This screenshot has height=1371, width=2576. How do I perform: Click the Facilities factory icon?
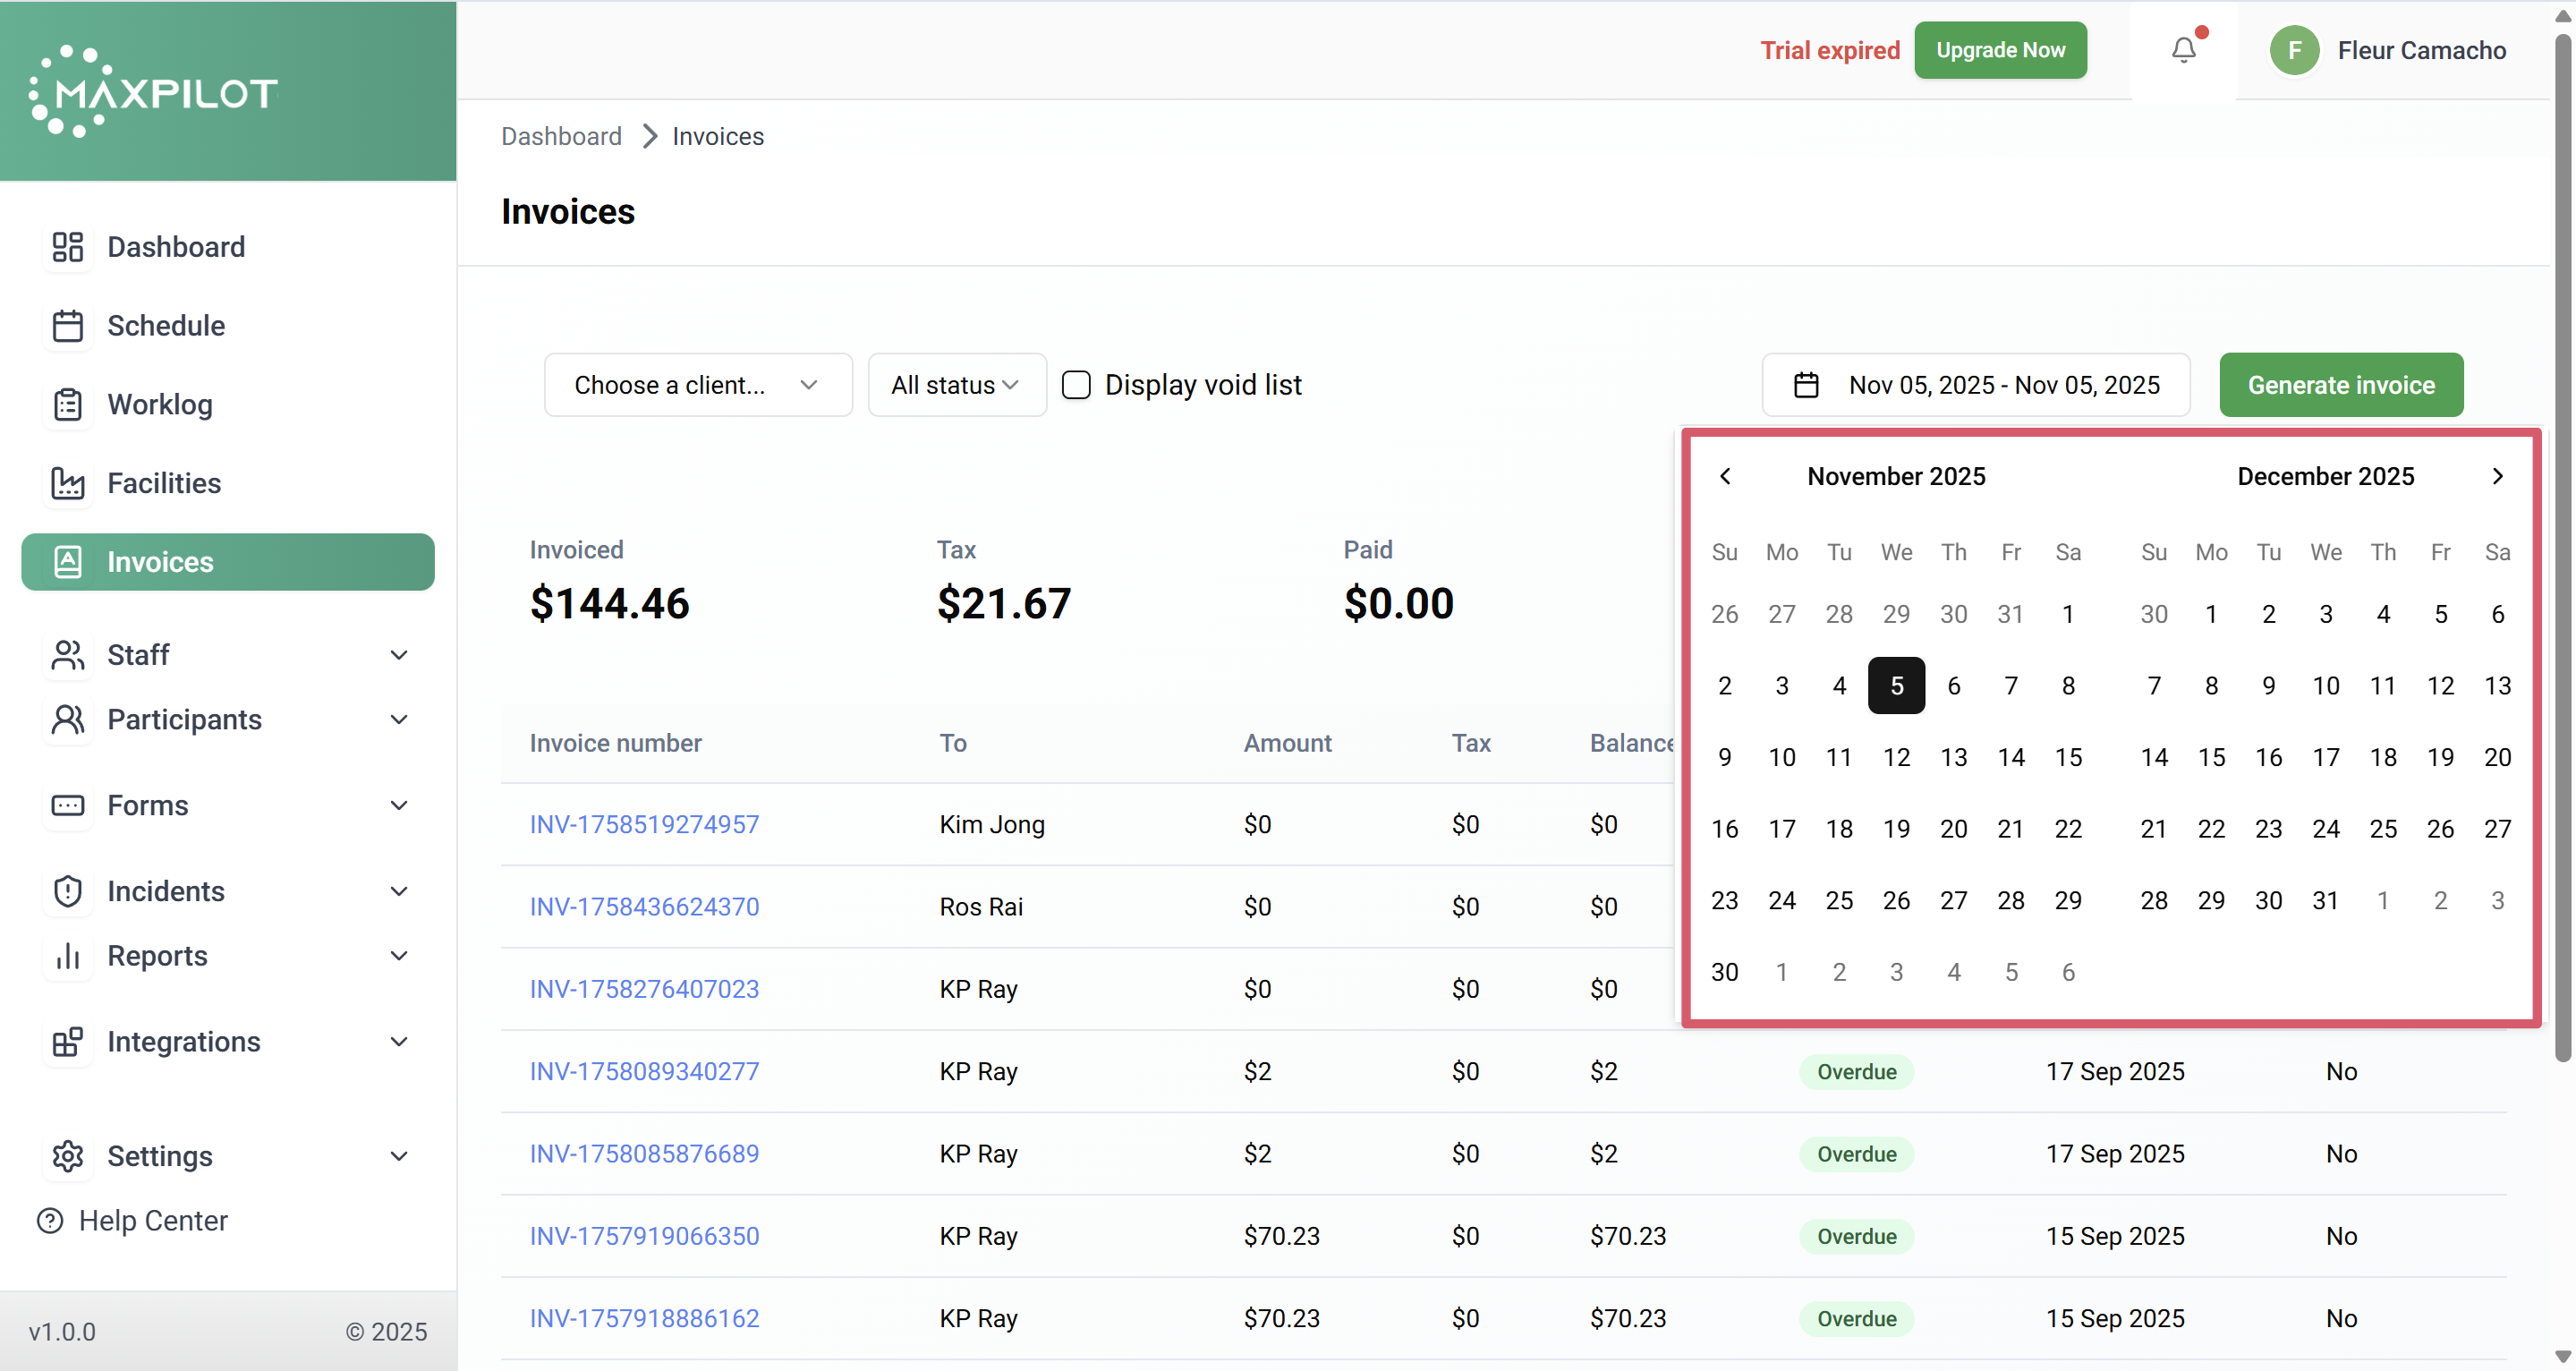tap(67, 484)
